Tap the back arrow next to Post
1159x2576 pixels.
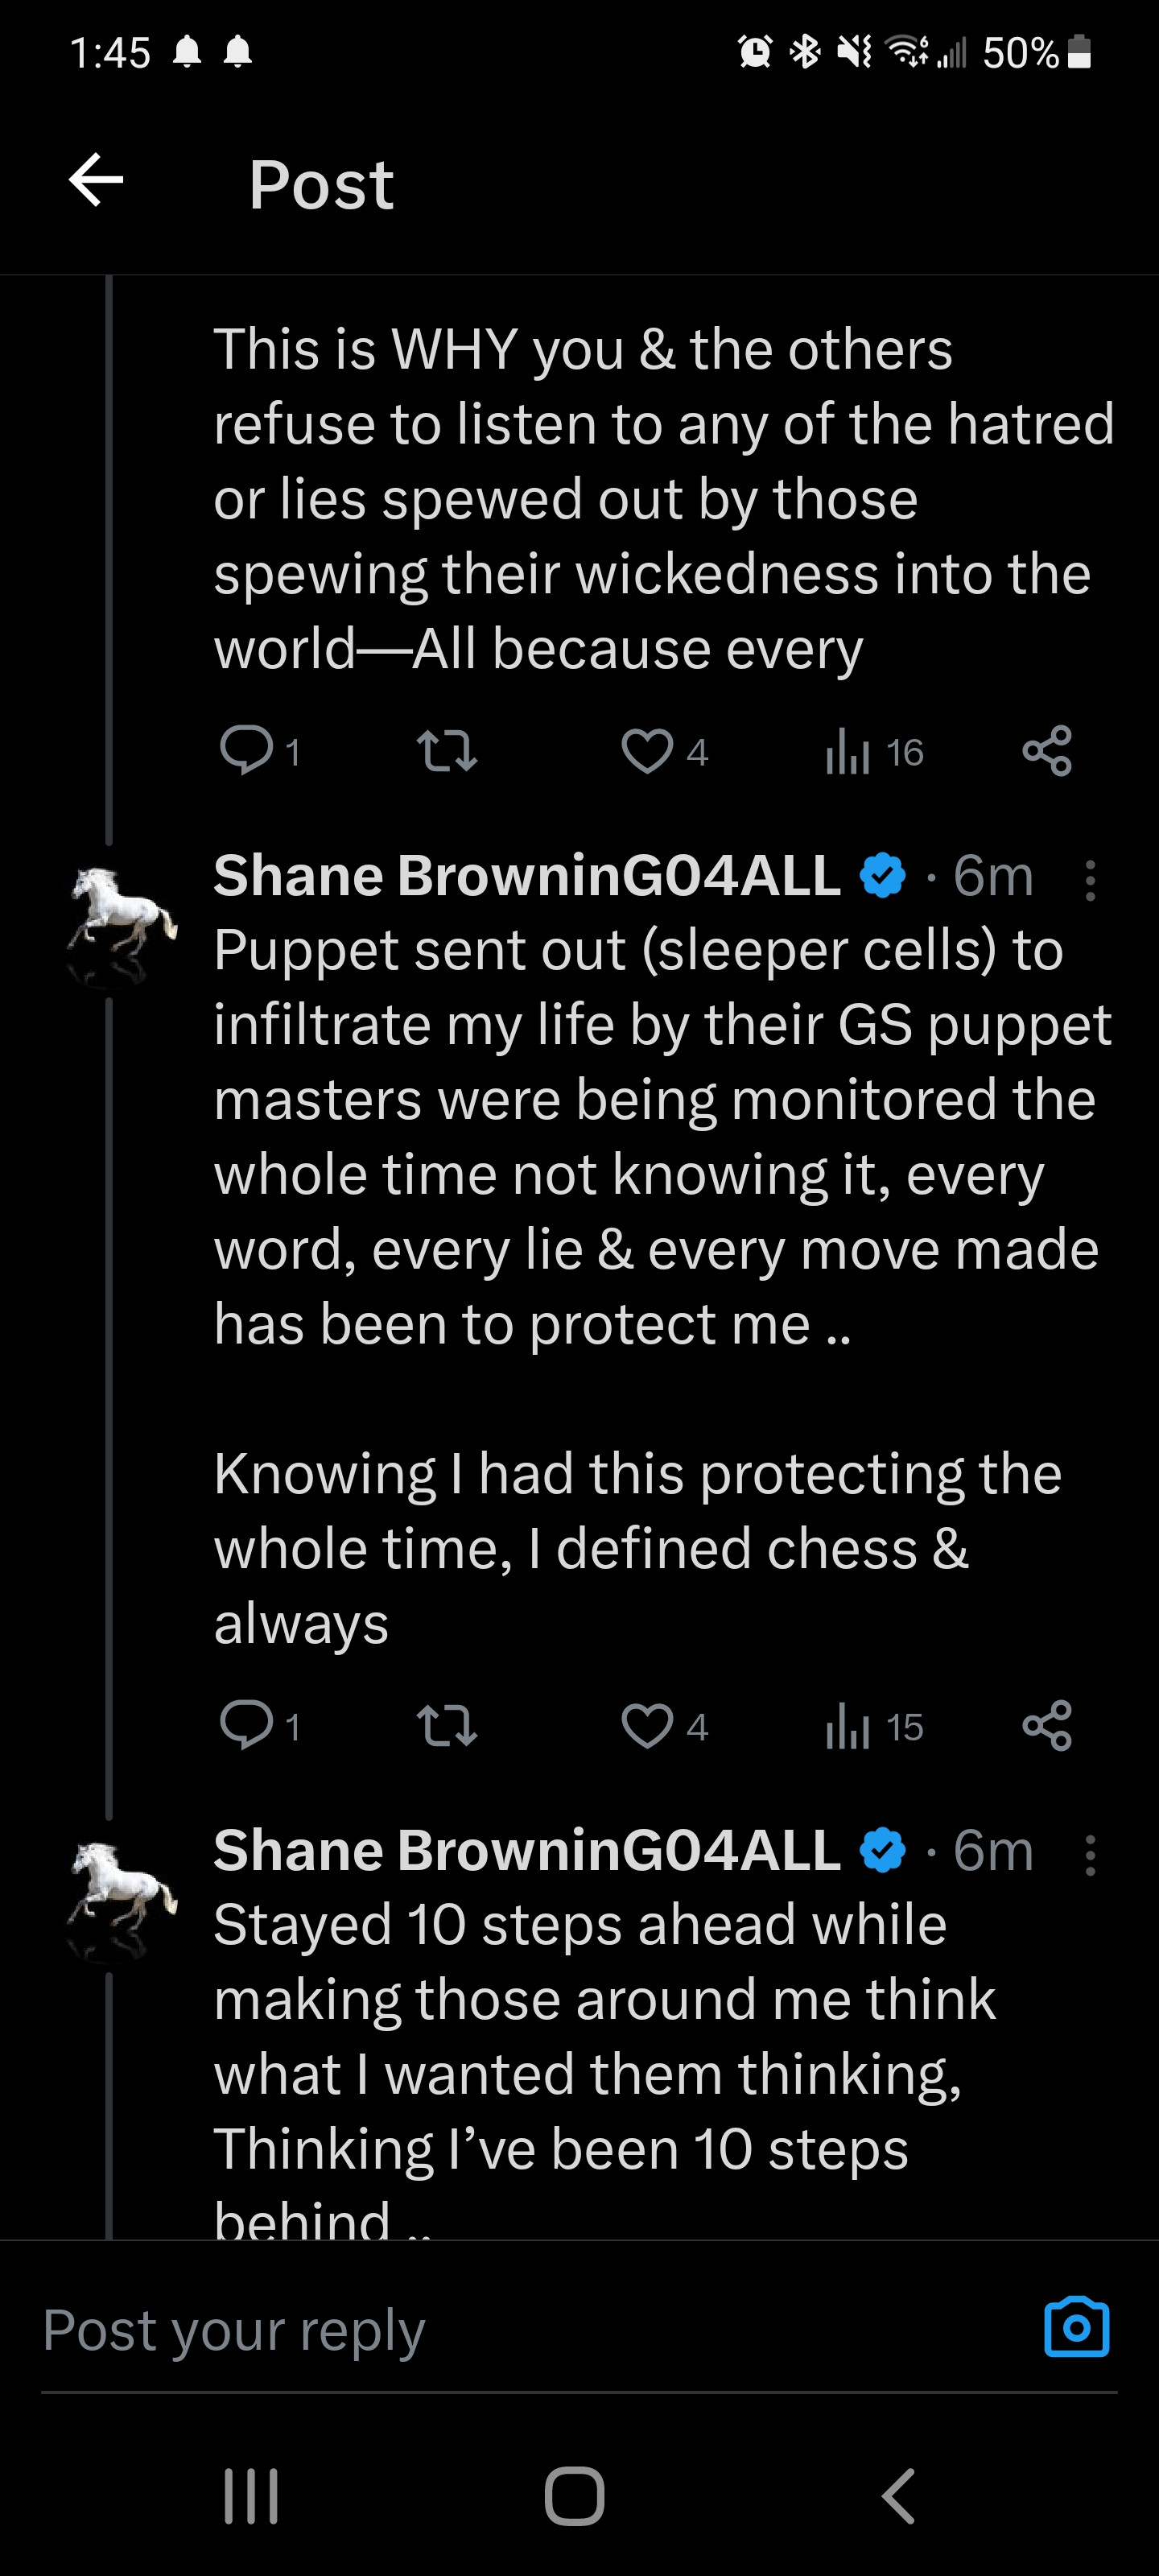point(96,181)
